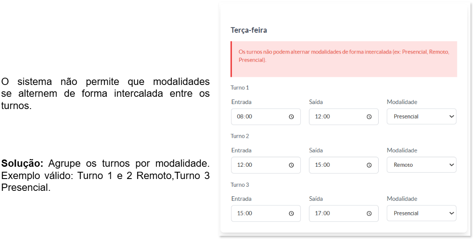Click the 15:00 Entrada field of Turno 3
Image resolution: width=473 pixels, height=239 pixels.
click(266, 214)
